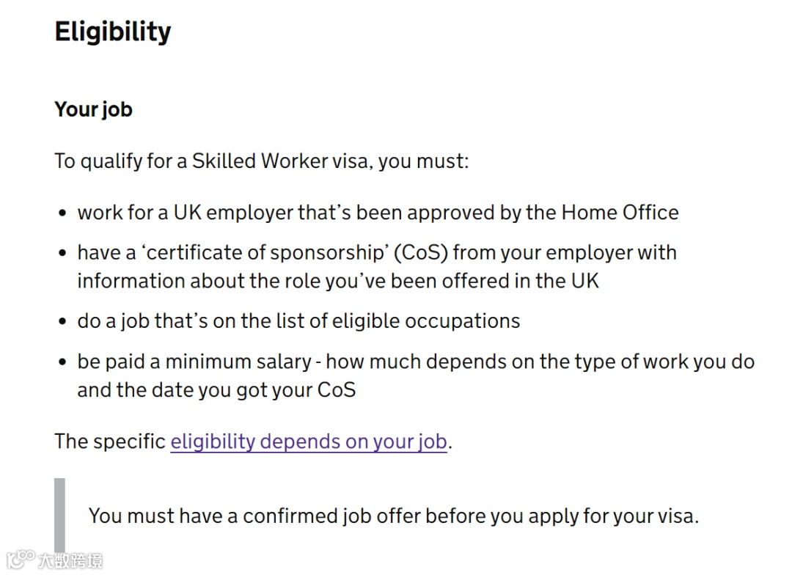Click the bullet dot before 'have a certificate'
The image size is (792, 575).
click(62, 253)
